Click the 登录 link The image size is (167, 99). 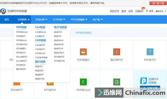pos(124,11)
